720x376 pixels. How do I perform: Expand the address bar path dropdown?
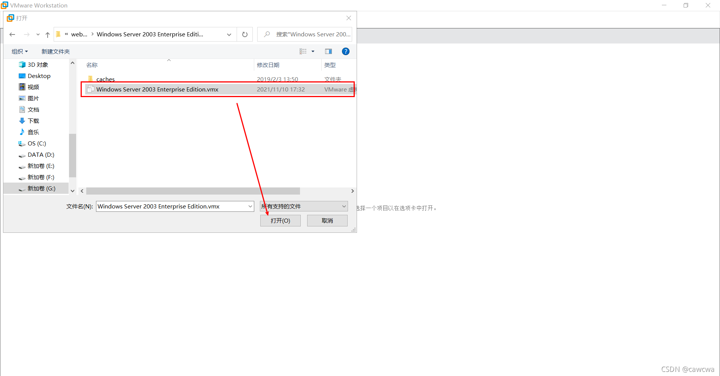point(229,34)
